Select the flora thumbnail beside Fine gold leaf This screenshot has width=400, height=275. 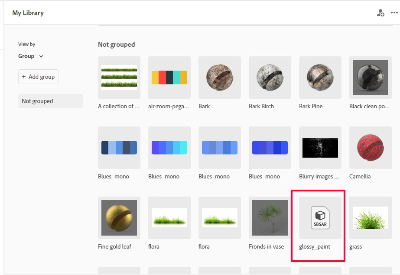pyautogui.click(x=169, y=218)
